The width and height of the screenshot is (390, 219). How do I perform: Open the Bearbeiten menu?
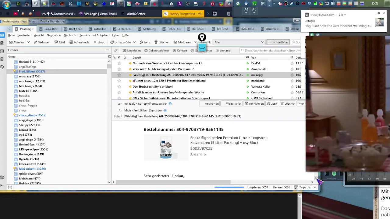(24, 35)
